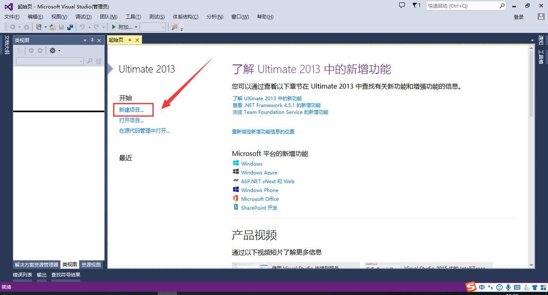Open the 附加 command dropdown arrow
The height and width of the screenshot is (295, 548).
click(x=135, y=27)
